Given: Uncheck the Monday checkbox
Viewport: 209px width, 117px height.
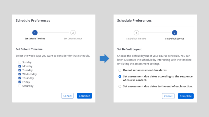Looking at the screenshot, I should click(x=20, y=66).
